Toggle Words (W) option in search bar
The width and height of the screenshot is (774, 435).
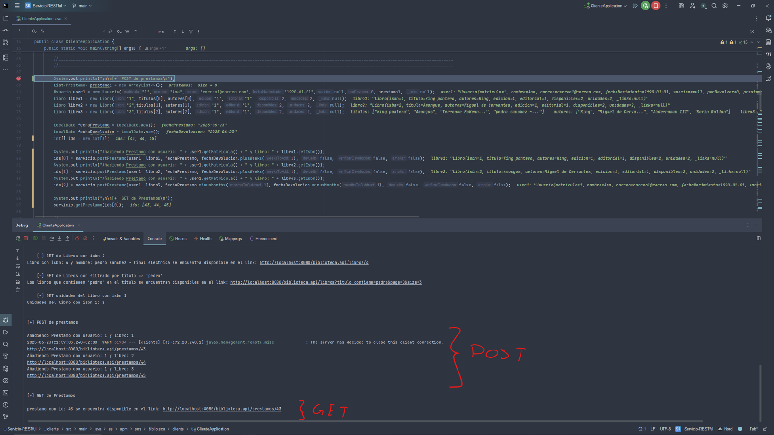[x=127, y=31]
